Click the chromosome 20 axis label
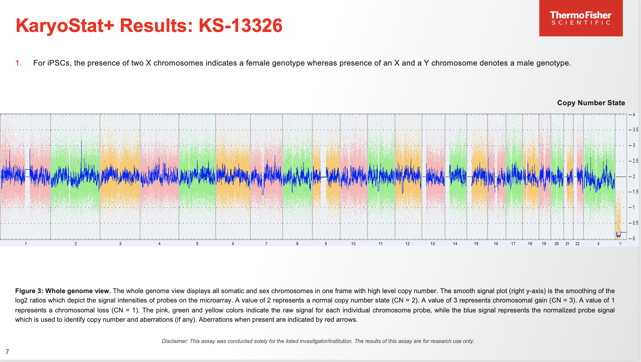The image size is (641, 362). pos(557,244)
